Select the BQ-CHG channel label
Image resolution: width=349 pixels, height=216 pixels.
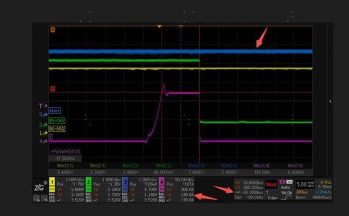(x=57, y=121)
